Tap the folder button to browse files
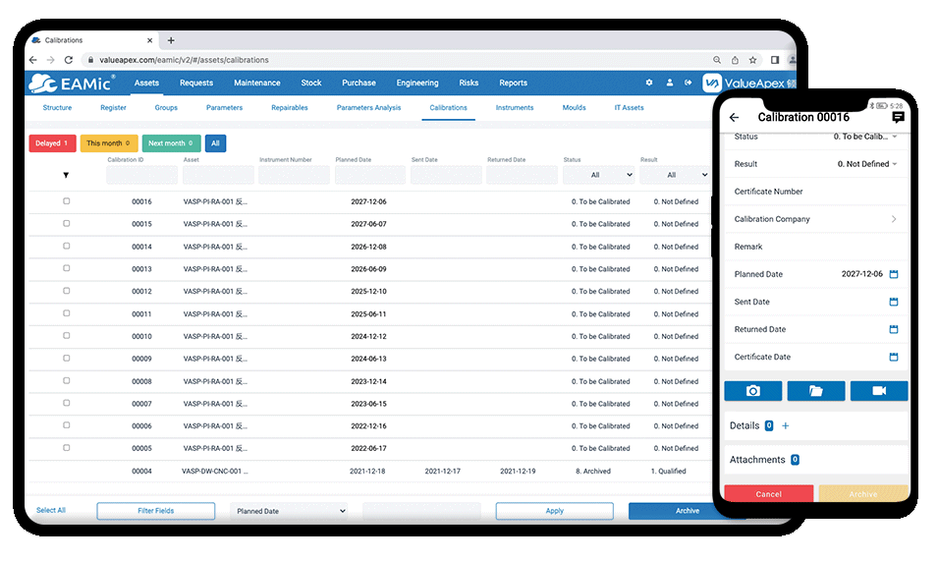The image size is (938, 561). pos(816,391)
